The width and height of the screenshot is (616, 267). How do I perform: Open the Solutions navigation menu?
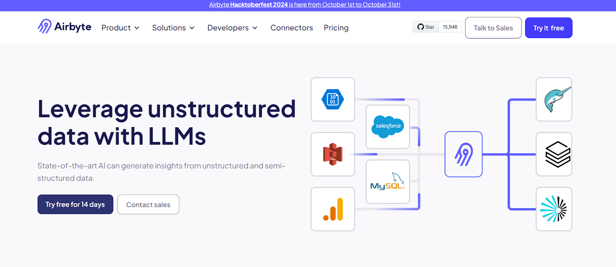tap(174, 28)
